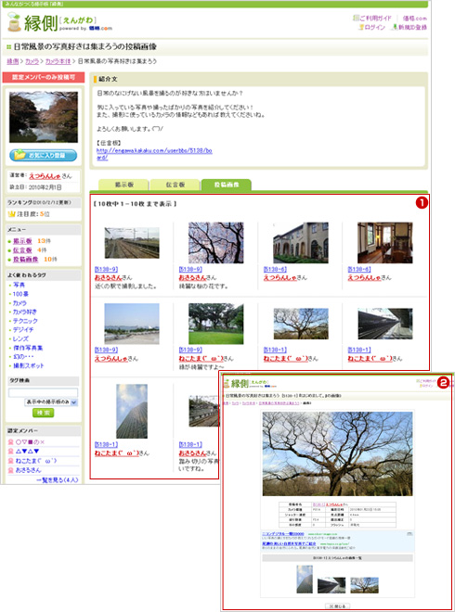Switch to the 掲示板 tab
Viewport: 455px width, 612px height.
[123, 185]
